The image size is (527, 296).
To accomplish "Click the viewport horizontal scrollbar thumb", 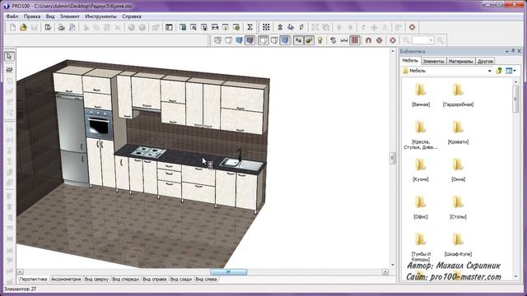I will point(229,272).
